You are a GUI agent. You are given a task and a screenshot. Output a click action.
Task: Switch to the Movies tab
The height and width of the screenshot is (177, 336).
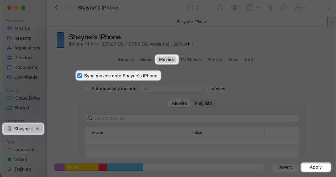click(x=166, y=60)
